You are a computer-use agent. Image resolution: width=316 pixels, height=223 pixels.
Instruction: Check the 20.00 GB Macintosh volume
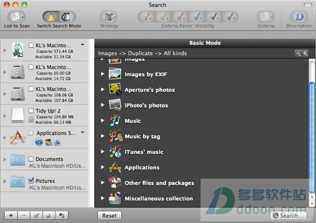(31, 67)
